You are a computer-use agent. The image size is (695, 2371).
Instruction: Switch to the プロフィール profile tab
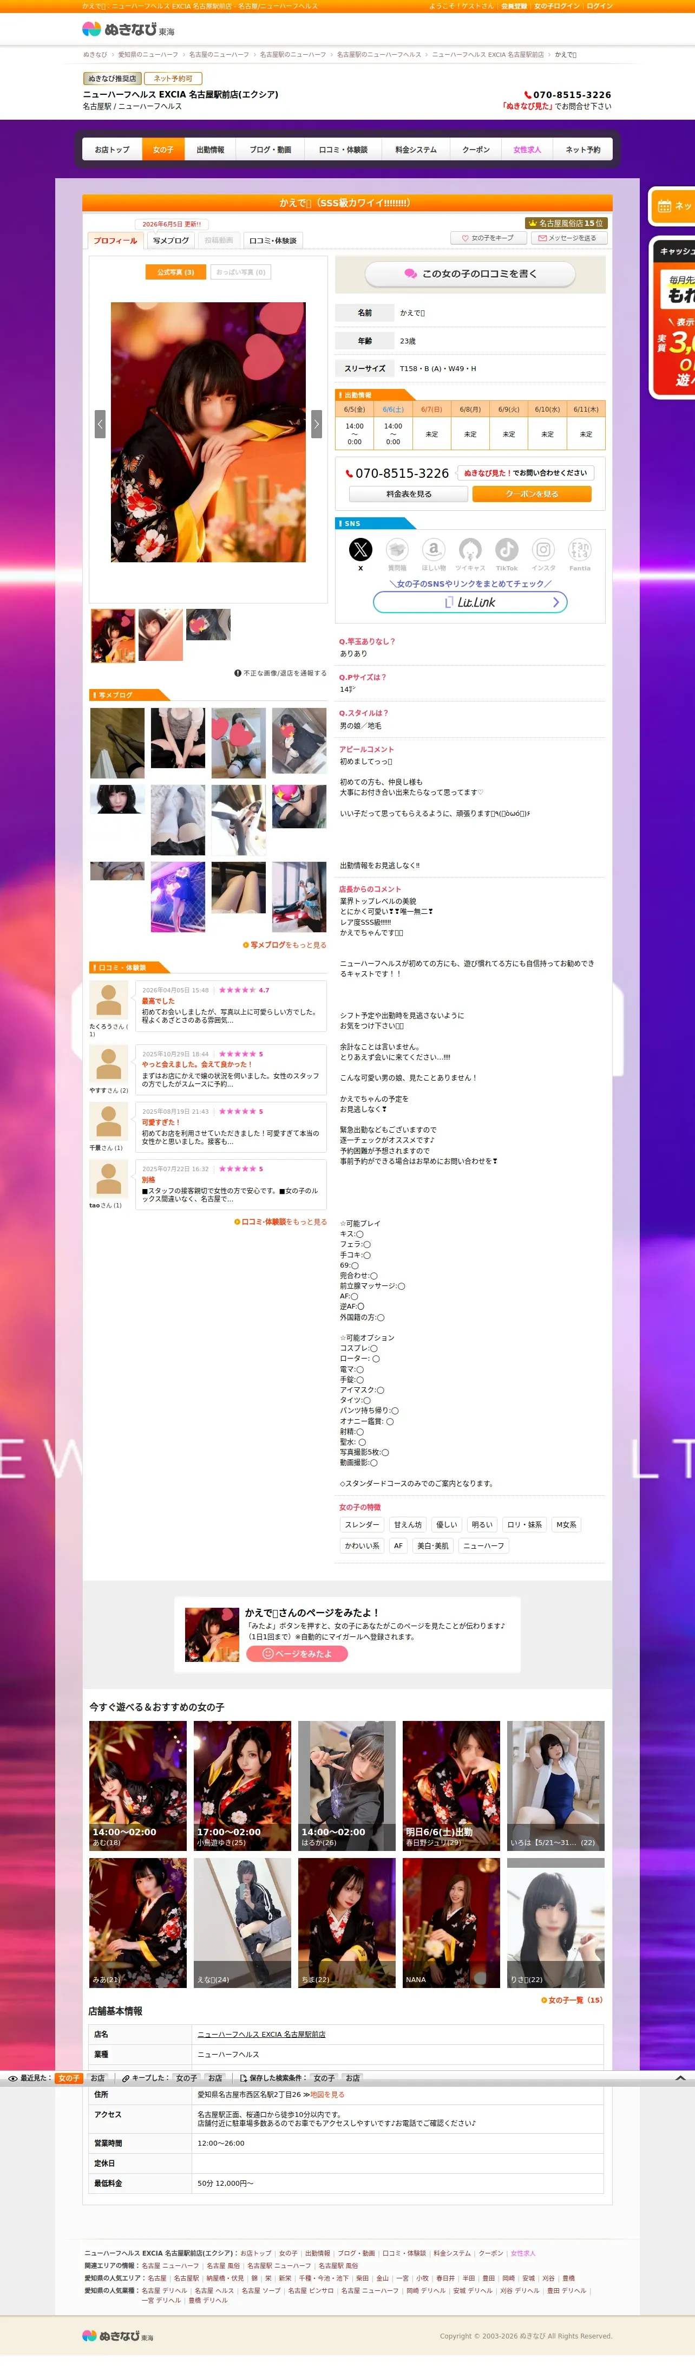[115, 240]
